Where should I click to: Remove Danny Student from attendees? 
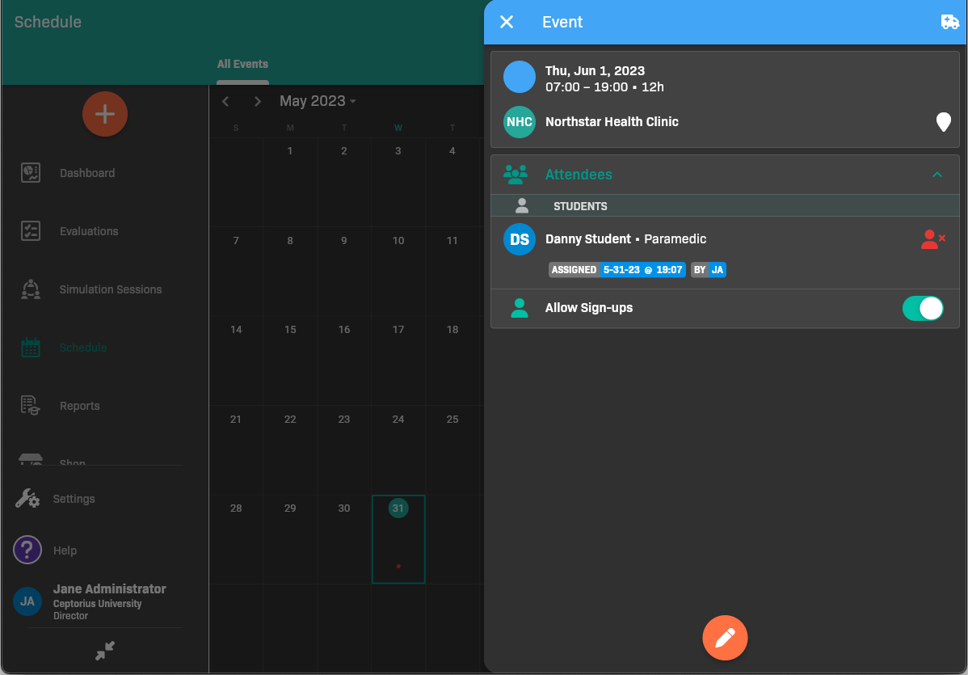tap(932, 239)
